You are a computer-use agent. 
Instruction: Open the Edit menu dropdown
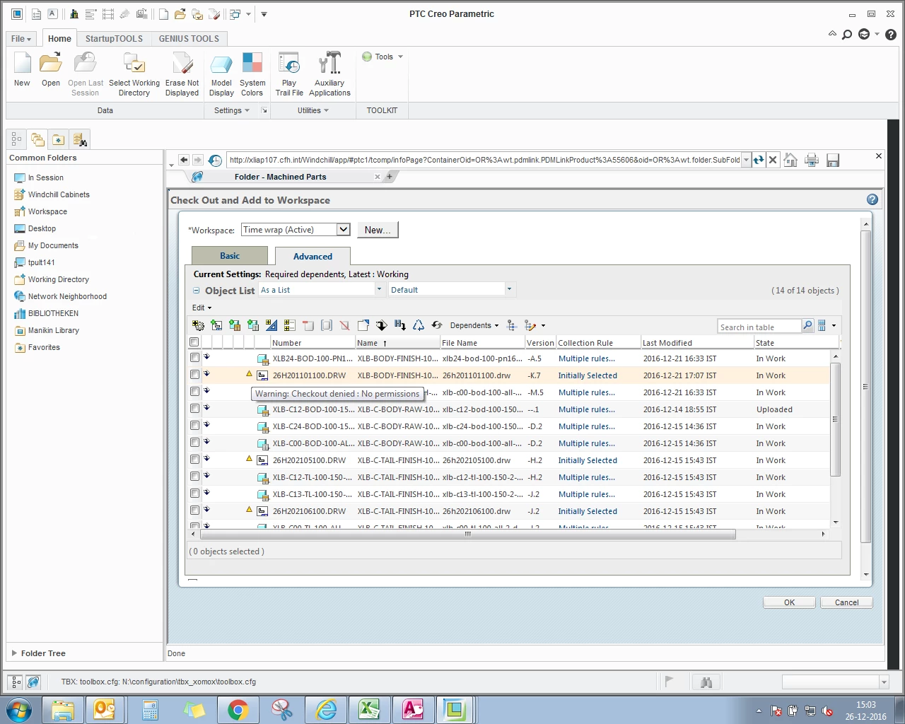coord(202,308)
